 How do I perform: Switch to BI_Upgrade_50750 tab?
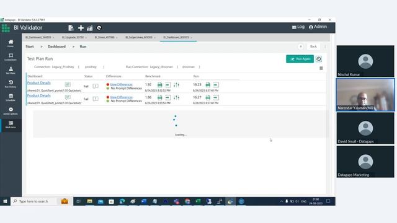pyautogui.click(x=73, y=37)
